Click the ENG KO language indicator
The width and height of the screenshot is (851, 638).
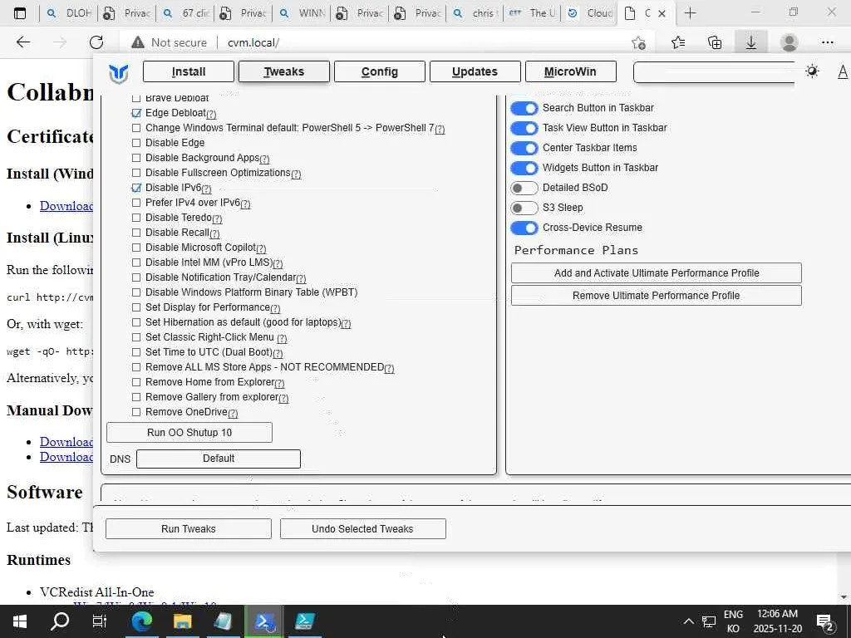[x=733, y=621]
